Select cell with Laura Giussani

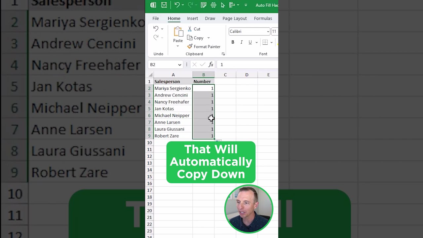tap(173, 129)
